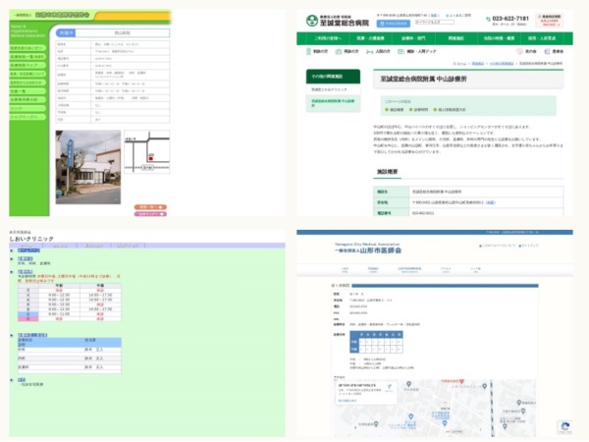Click the keyword search field in 至誠堂 header

point(434,23)
